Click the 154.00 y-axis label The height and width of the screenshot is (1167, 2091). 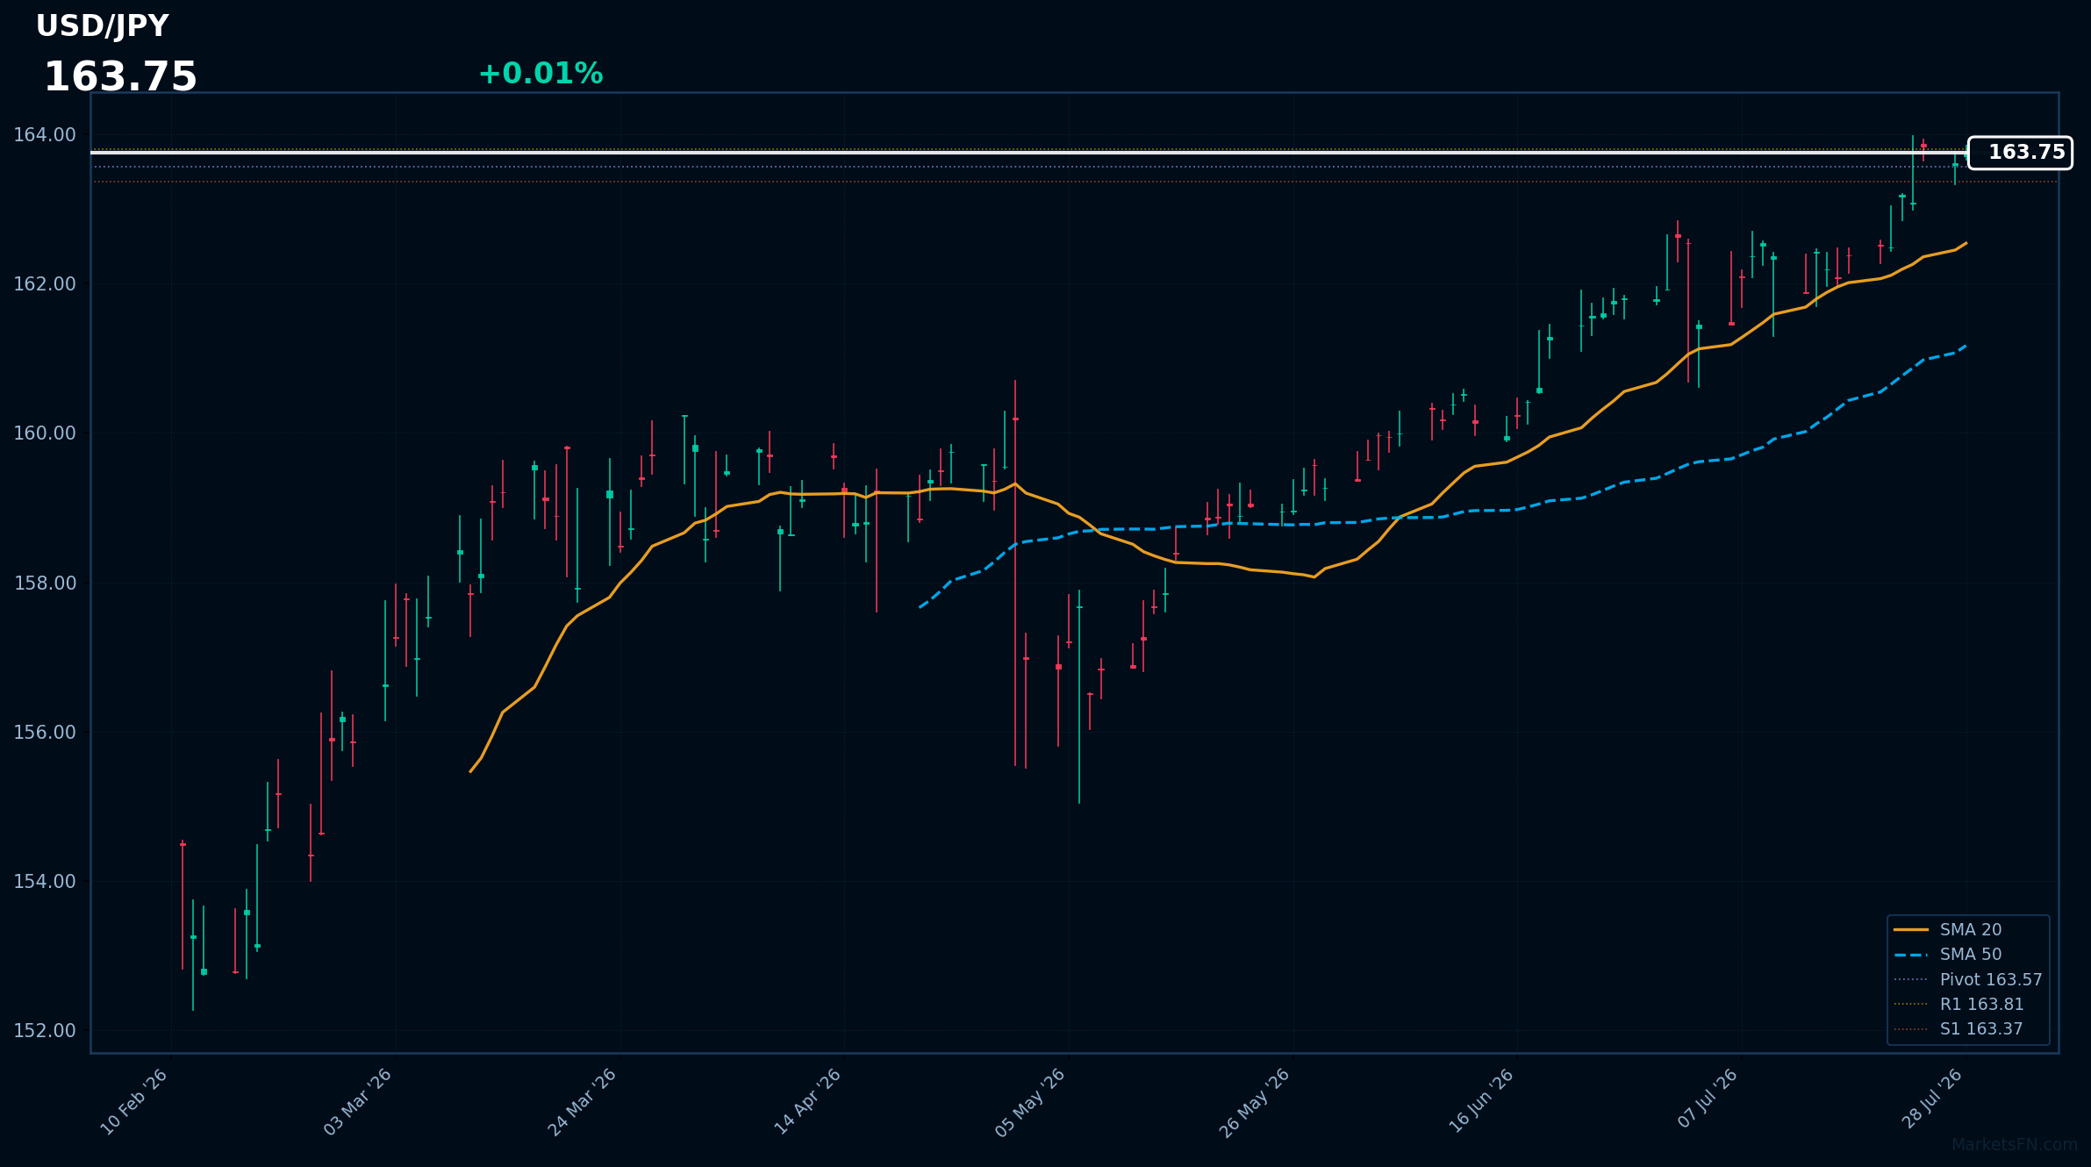tap(45, 881)
